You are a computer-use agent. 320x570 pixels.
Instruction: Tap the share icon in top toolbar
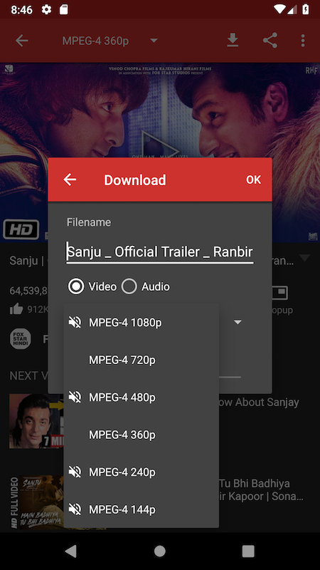[270, 41]
